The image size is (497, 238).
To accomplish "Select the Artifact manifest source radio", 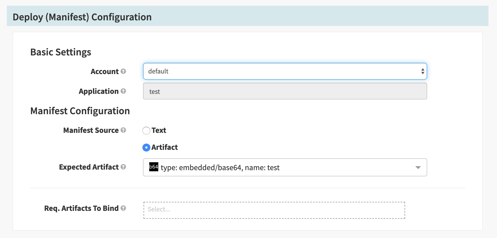I will (146, 148).
